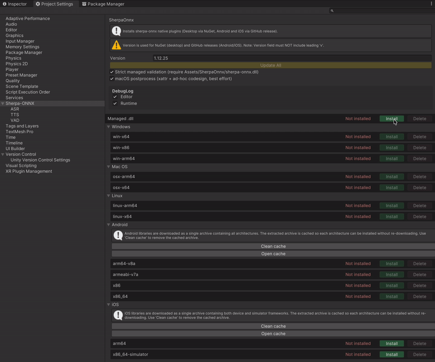Install win-arm64 plugin

pyautogui.click(x=391, y=159)
